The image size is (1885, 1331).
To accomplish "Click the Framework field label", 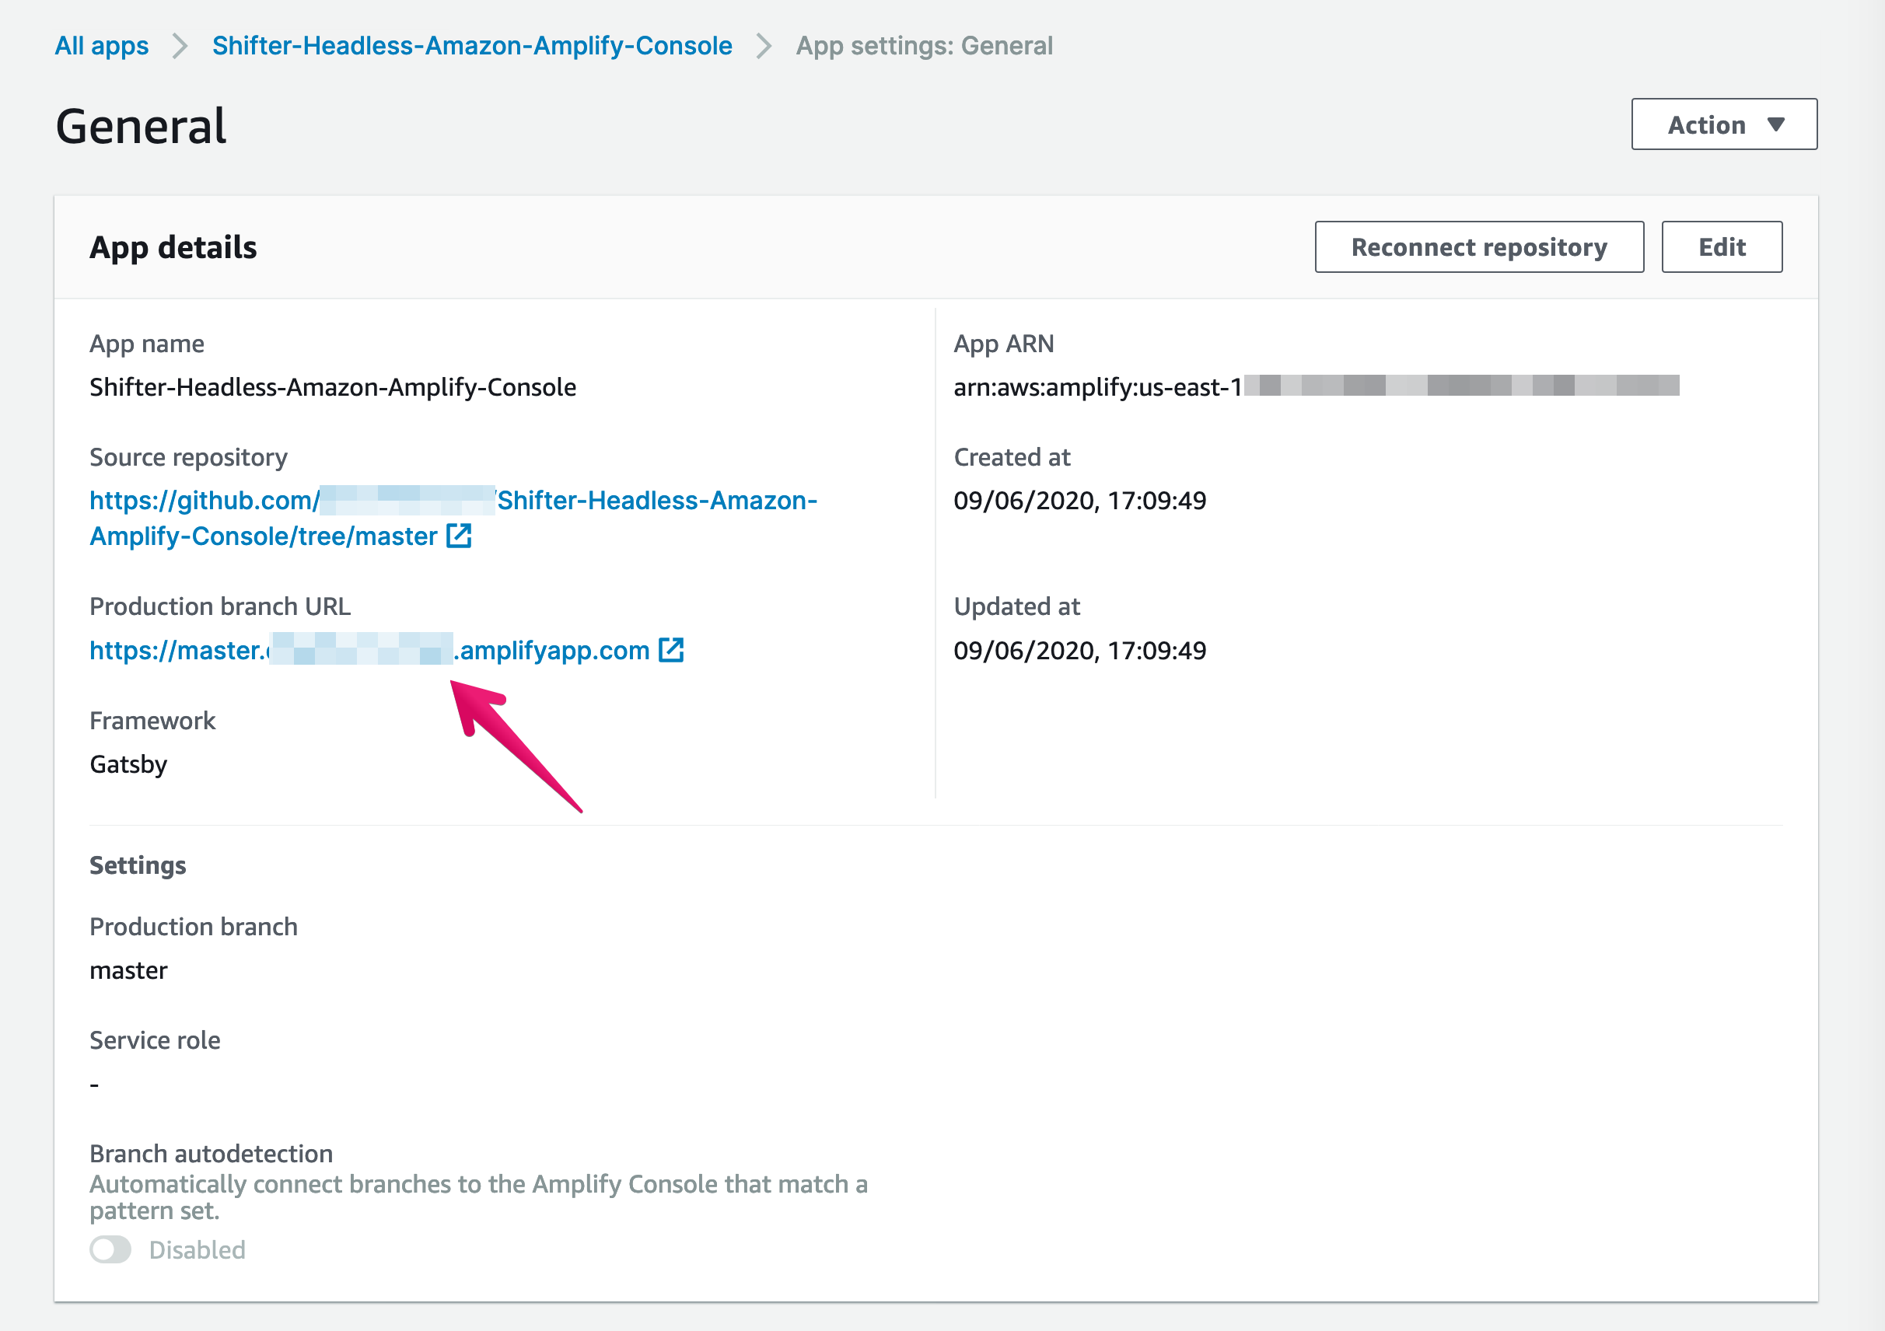I will [x=152, y=721].
